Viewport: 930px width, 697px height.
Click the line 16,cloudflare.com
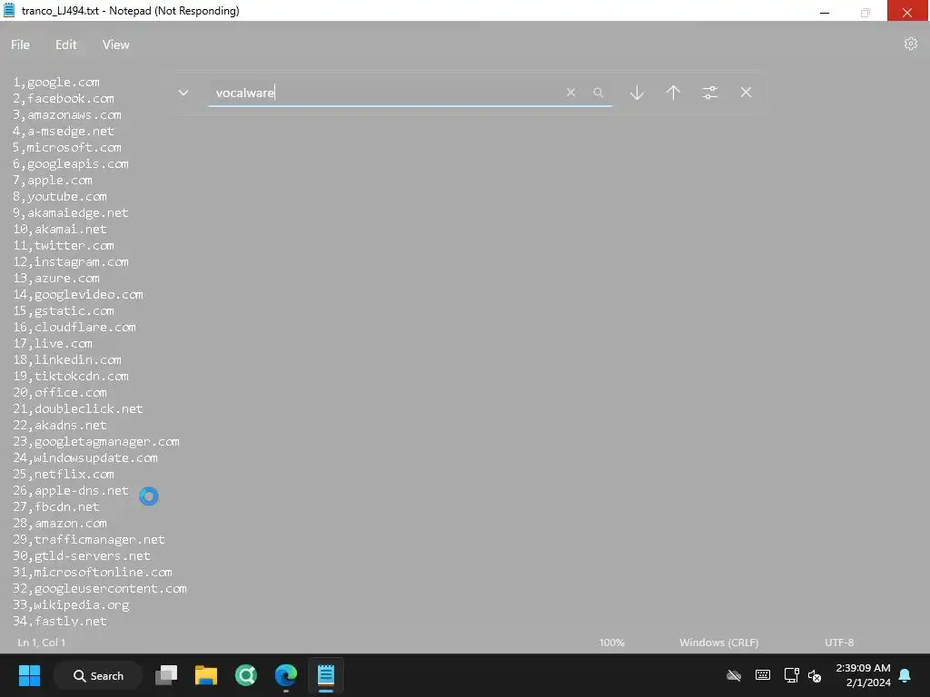tap(74, 327)
